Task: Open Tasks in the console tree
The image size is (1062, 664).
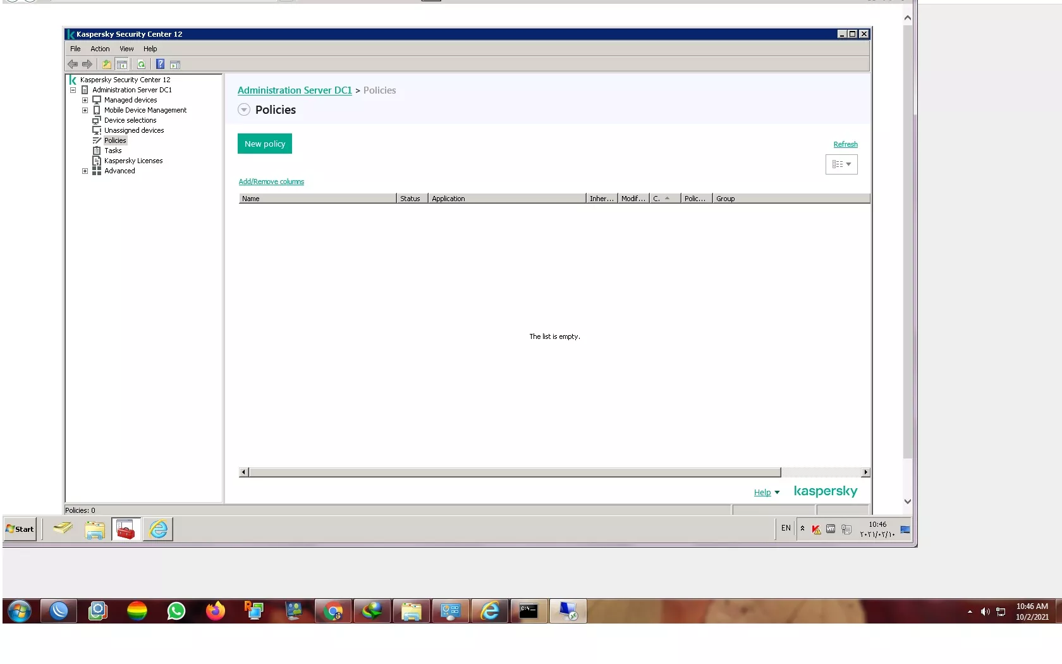Action: point(113,151)
